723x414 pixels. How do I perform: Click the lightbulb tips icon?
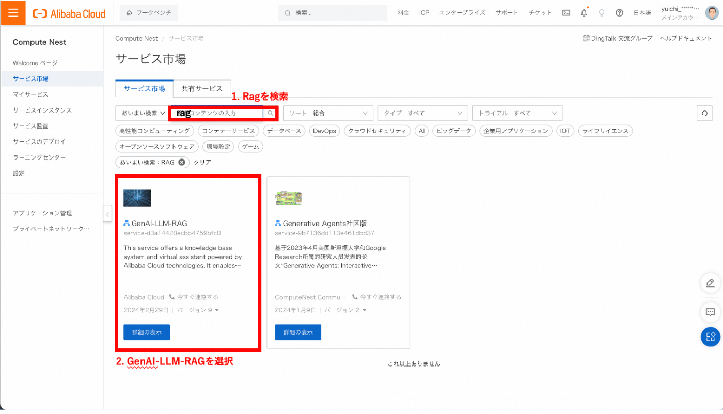tap(602, 13)
